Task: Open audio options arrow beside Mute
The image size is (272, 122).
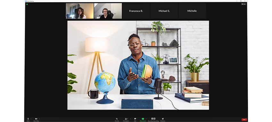Action: (x=31, y=119)
